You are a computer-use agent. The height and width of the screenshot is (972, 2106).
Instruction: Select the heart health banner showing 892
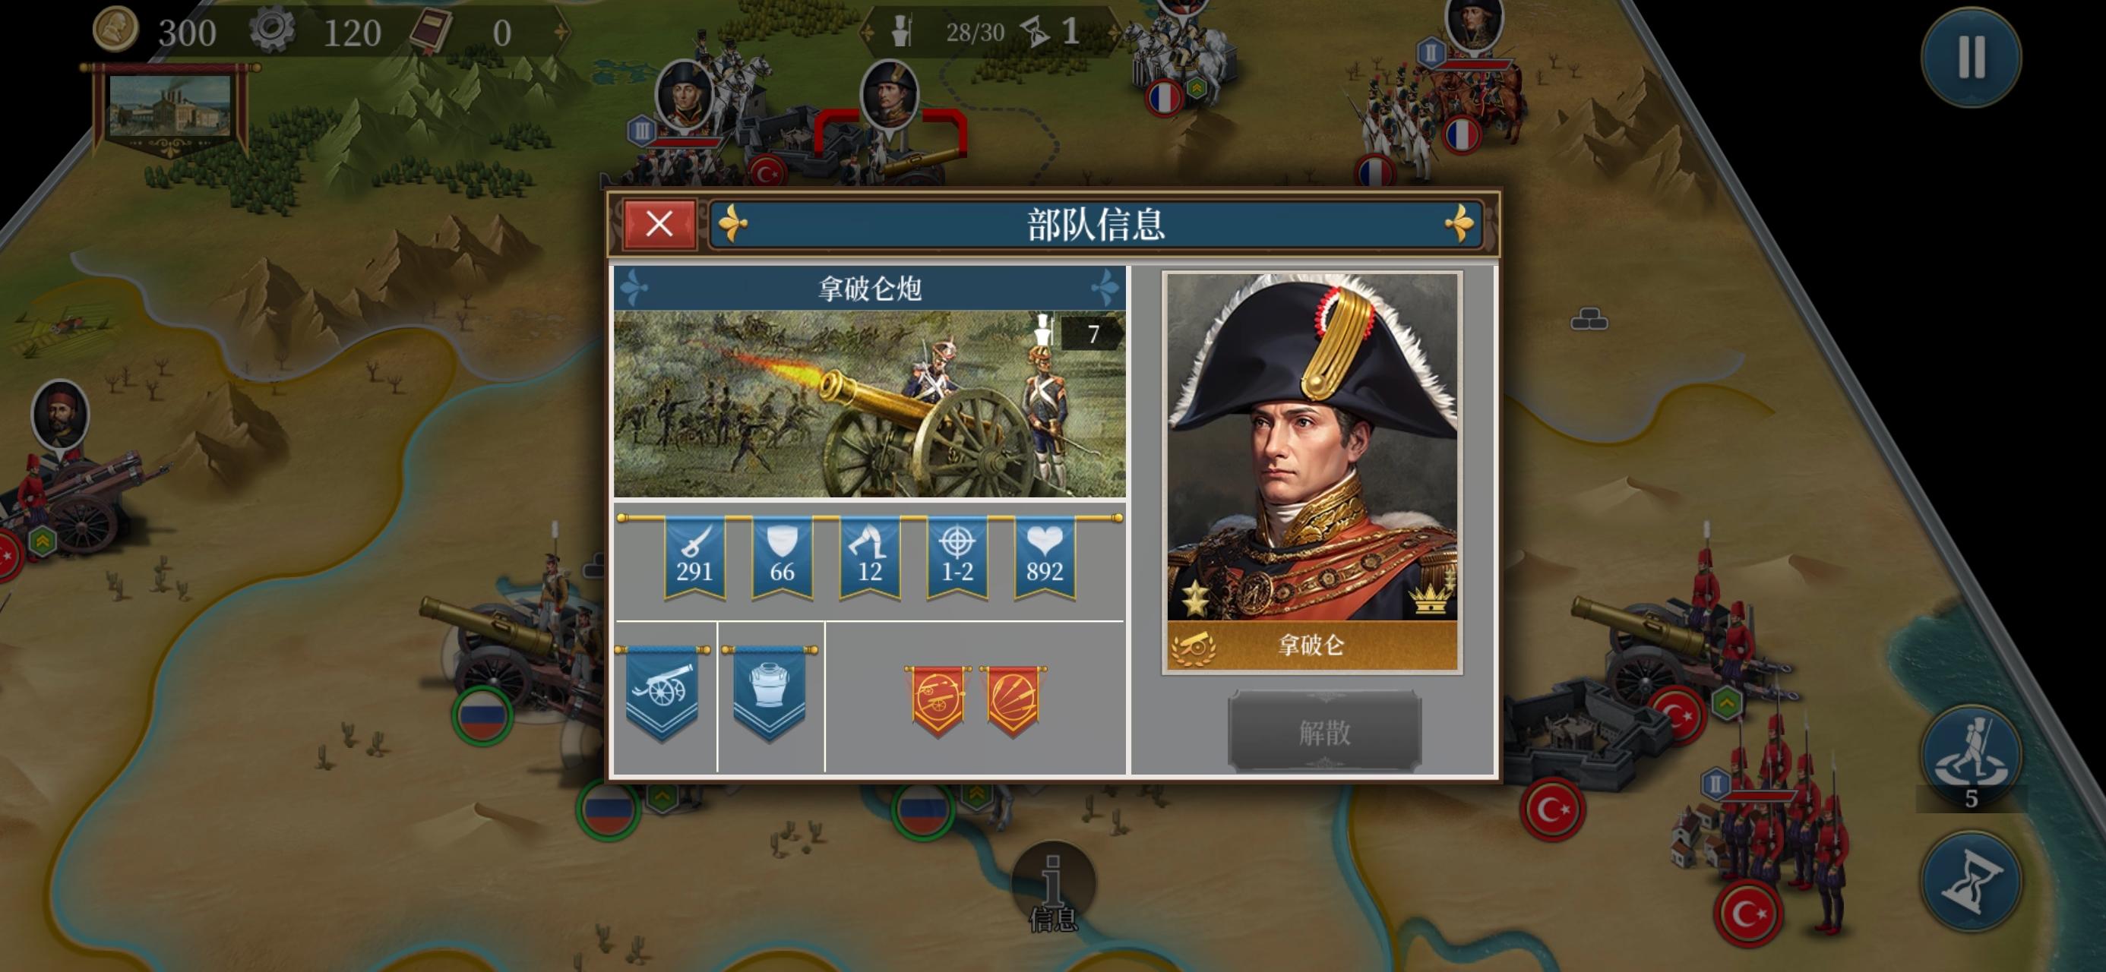(x=1044, y=558)
